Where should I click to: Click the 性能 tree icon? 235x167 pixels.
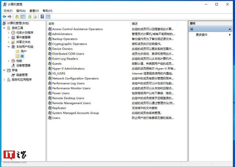[x=13, y=61]
